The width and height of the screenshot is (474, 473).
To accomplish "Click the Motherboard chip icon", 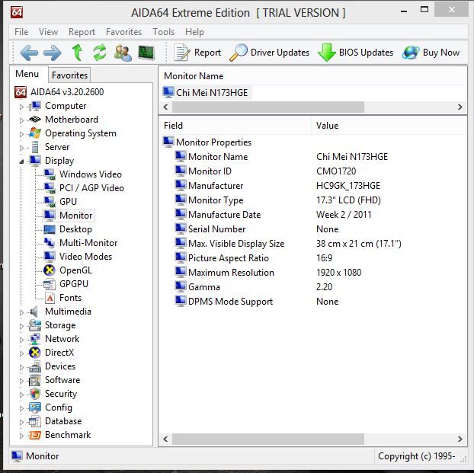I will [35, 119].
